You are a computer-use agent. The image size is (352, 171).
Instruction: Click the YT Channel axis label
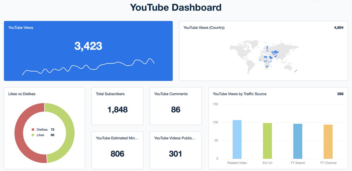[328, 163]
